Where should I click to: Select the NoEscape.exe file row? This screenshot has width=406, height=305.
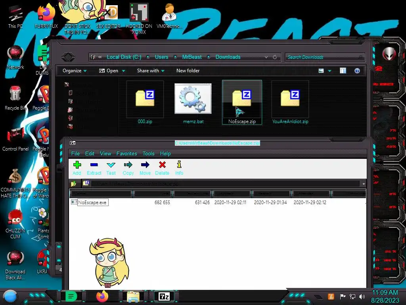(218, 202)
